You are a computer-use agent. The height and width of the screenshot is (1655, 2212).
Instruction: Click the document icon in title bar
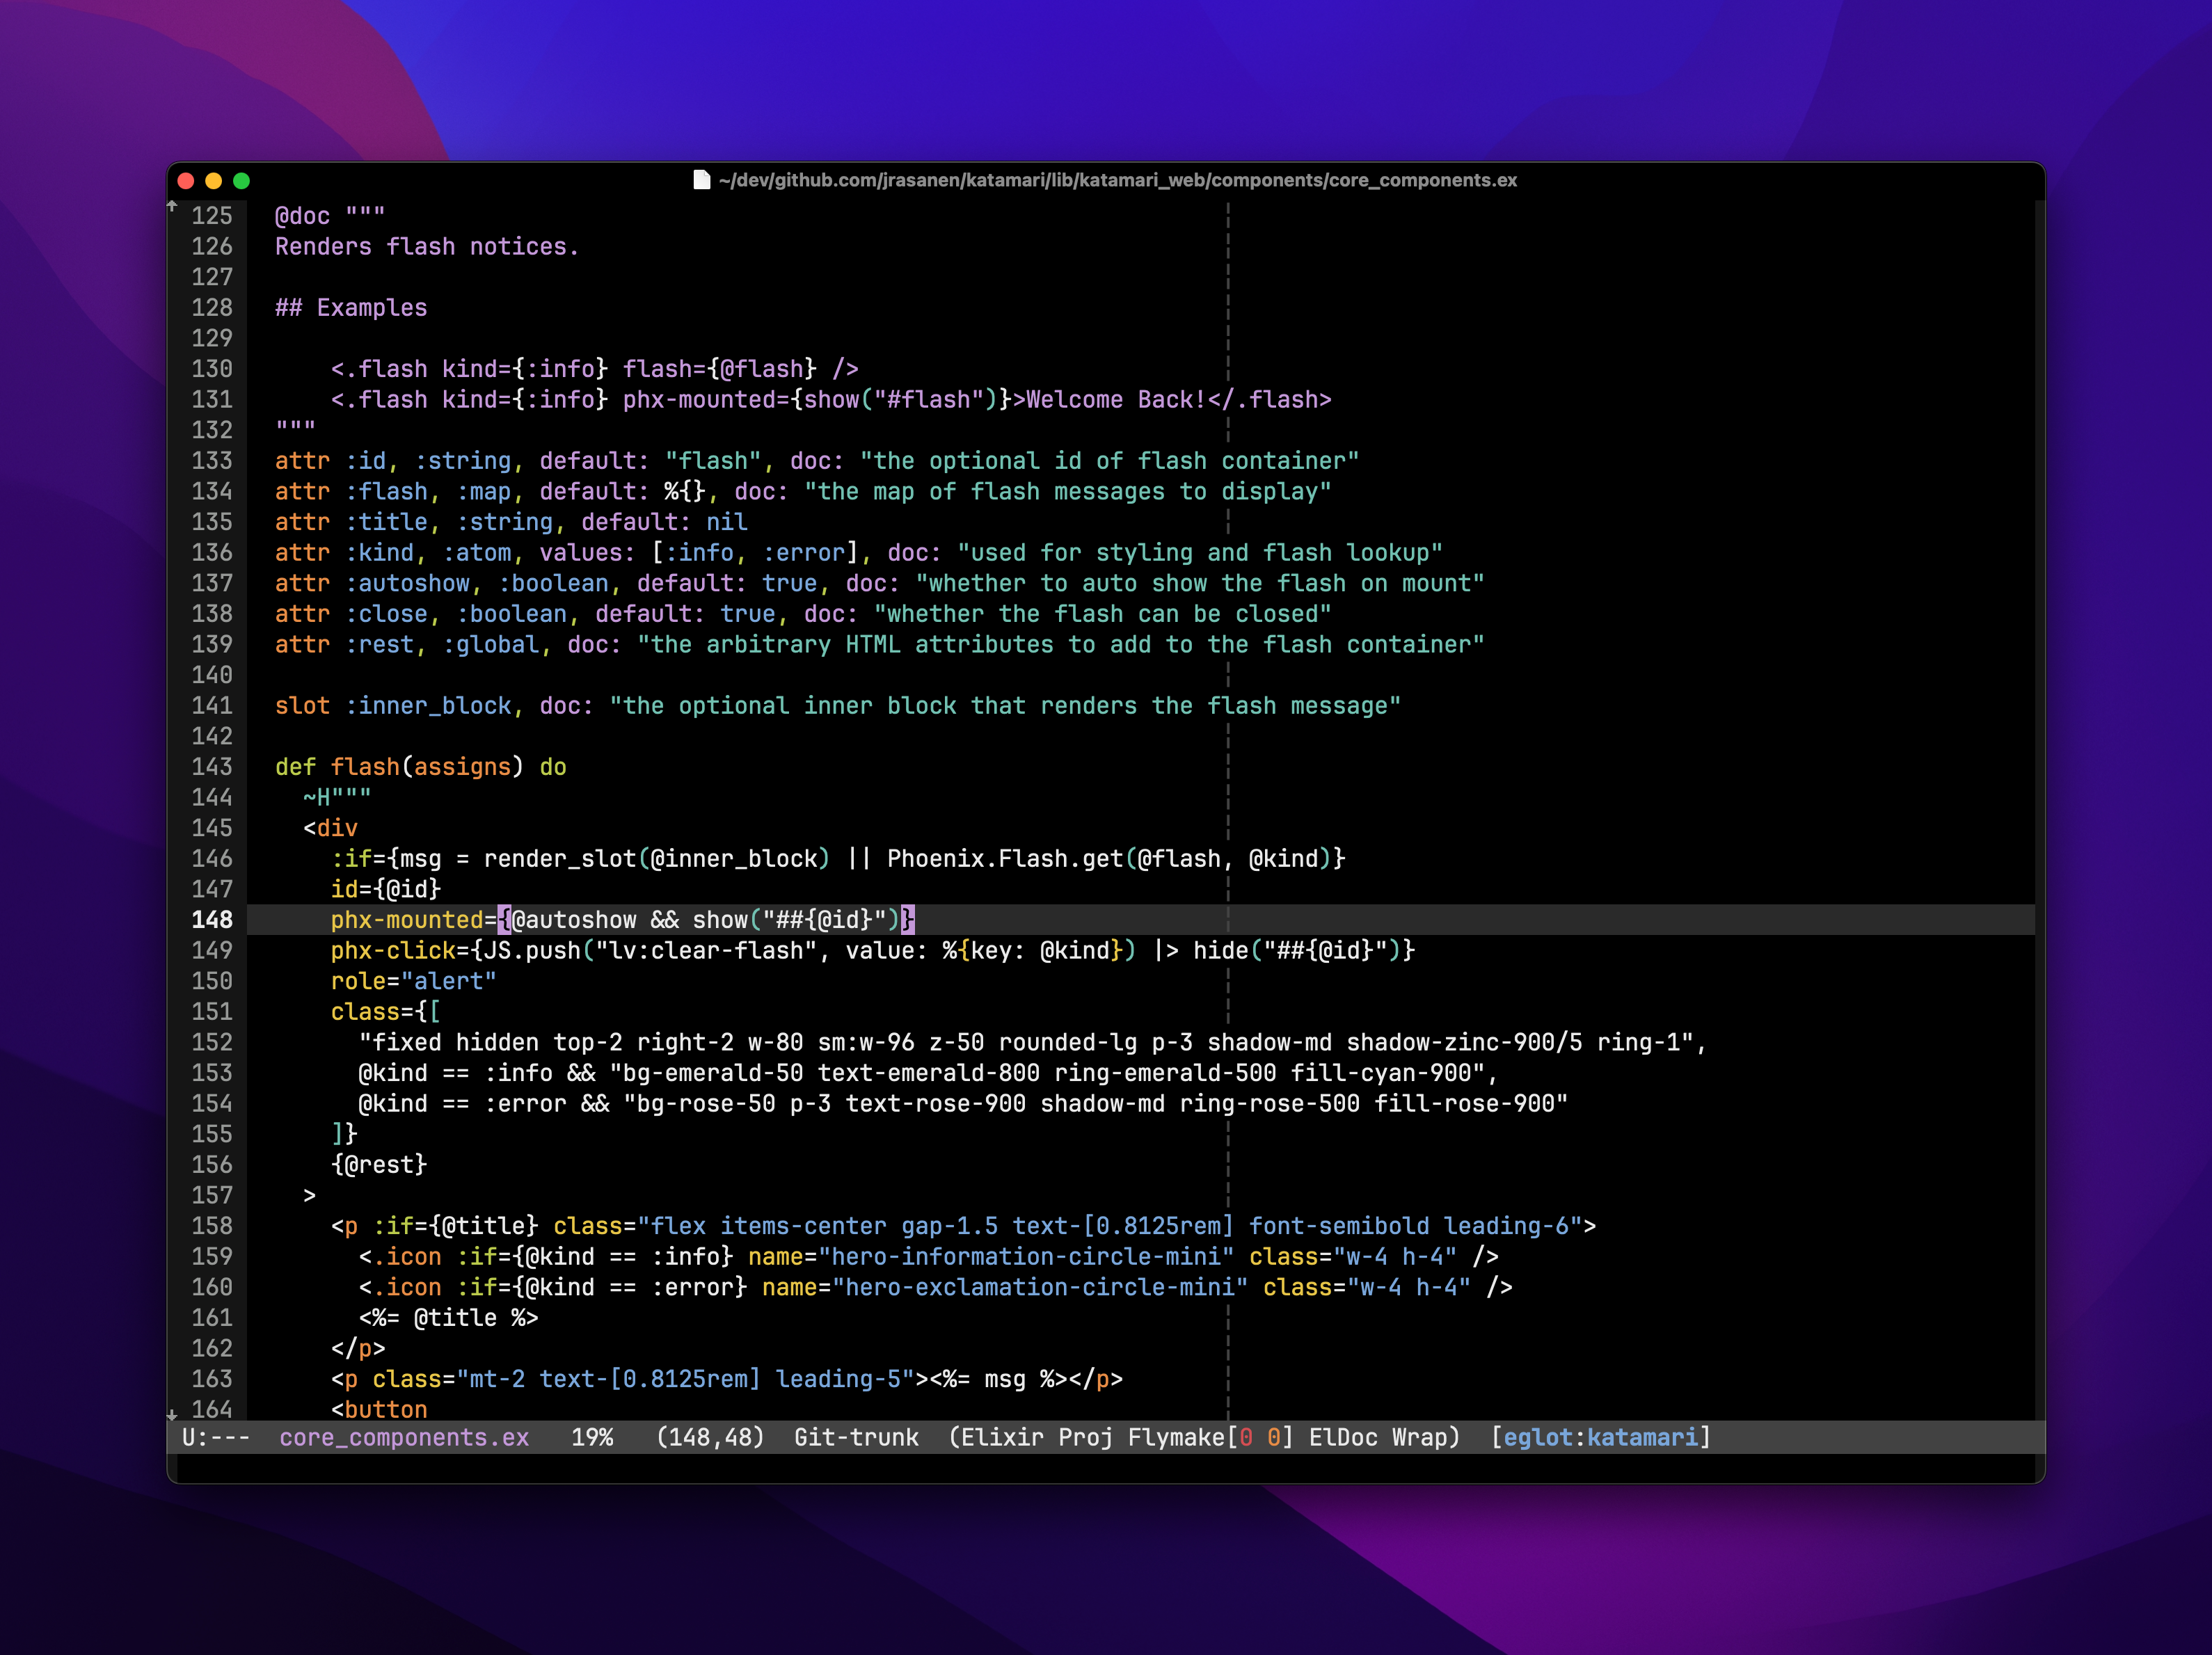click(702, 180)
